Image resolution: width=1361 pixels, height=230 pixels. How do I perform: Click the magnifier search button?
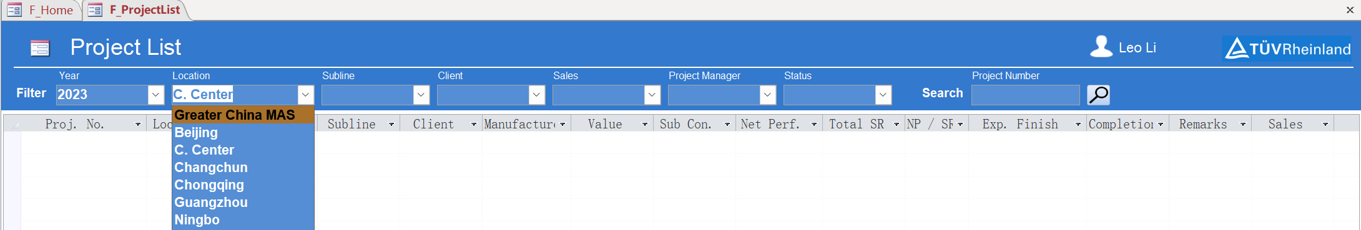click(1098, 95)
